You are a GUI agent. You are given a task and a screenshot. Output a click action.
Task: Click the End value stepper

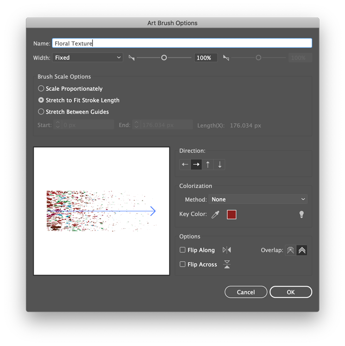(136, 125)
